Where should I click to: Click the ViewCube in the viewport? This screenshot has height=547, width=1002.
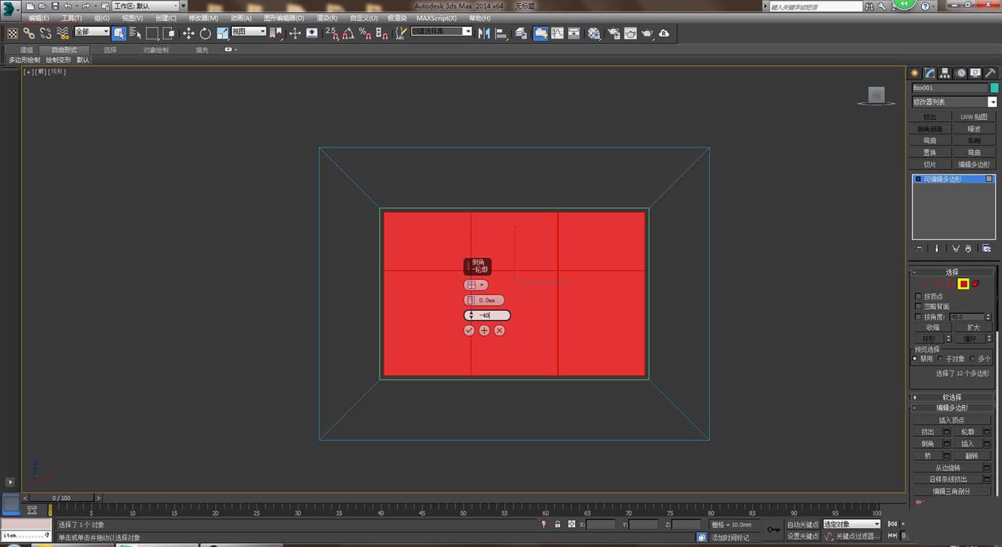point(876,96)
